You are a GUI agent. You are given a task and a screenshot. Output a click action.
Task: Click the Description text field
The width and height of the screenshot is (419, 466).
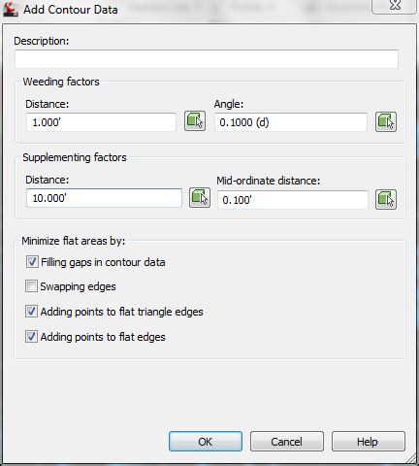coord(207,59)
